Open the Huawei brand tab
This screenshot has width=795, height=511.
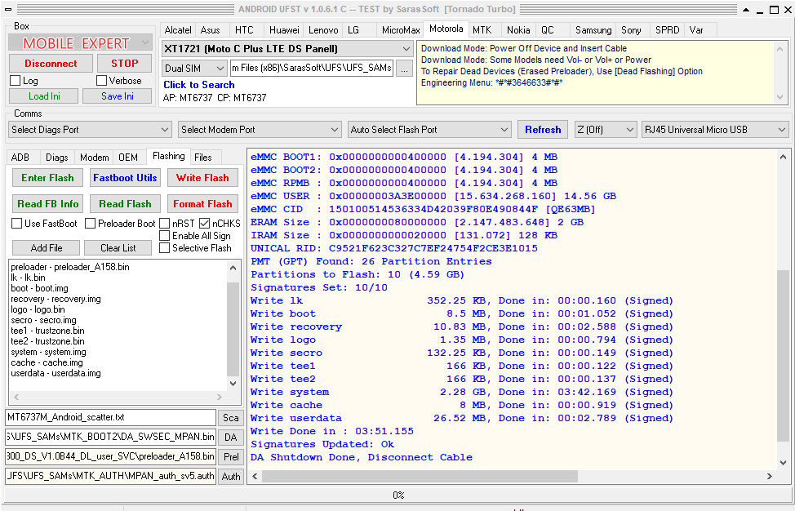[284, 30]
